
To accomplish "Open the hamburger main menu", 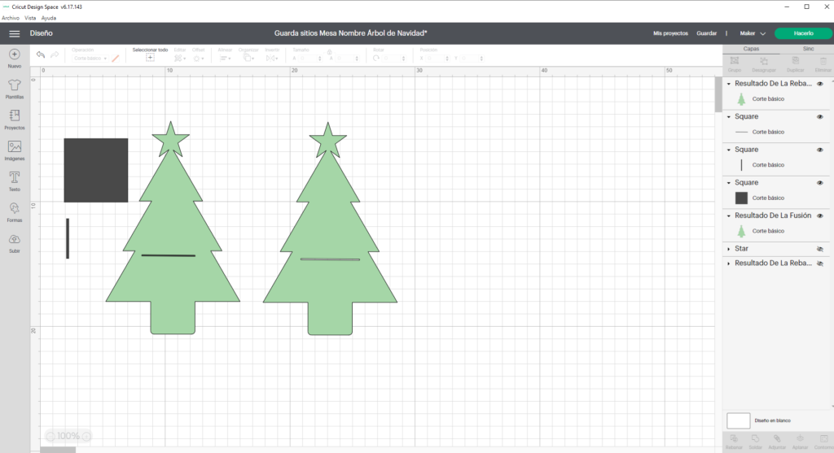I will coord(15,33).
